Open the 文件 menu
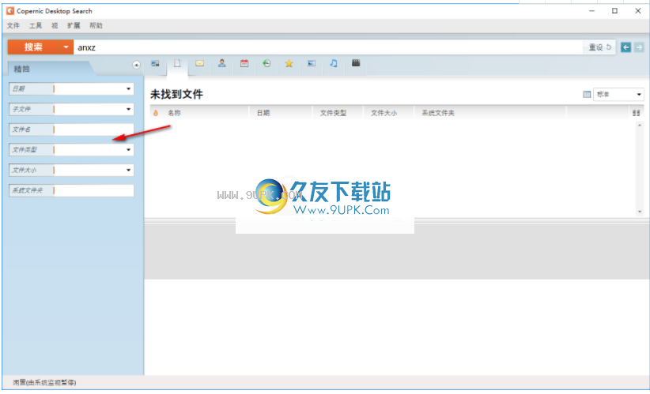 pyautogui.click(x=13, y=25)
